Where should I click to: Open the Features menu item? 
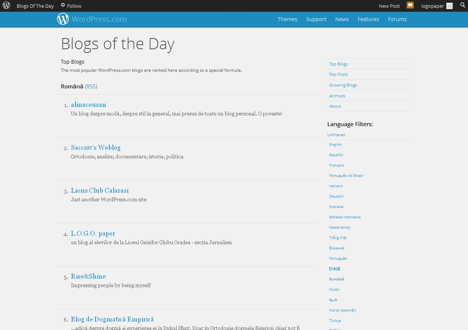click(x=368, y=19)
